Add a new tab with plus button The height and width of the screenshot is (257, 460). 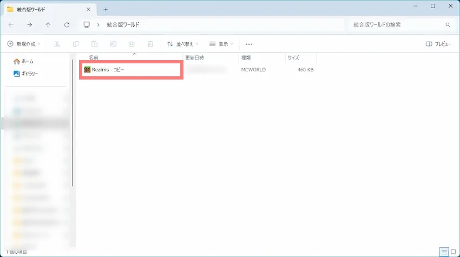tap(106, 9)
